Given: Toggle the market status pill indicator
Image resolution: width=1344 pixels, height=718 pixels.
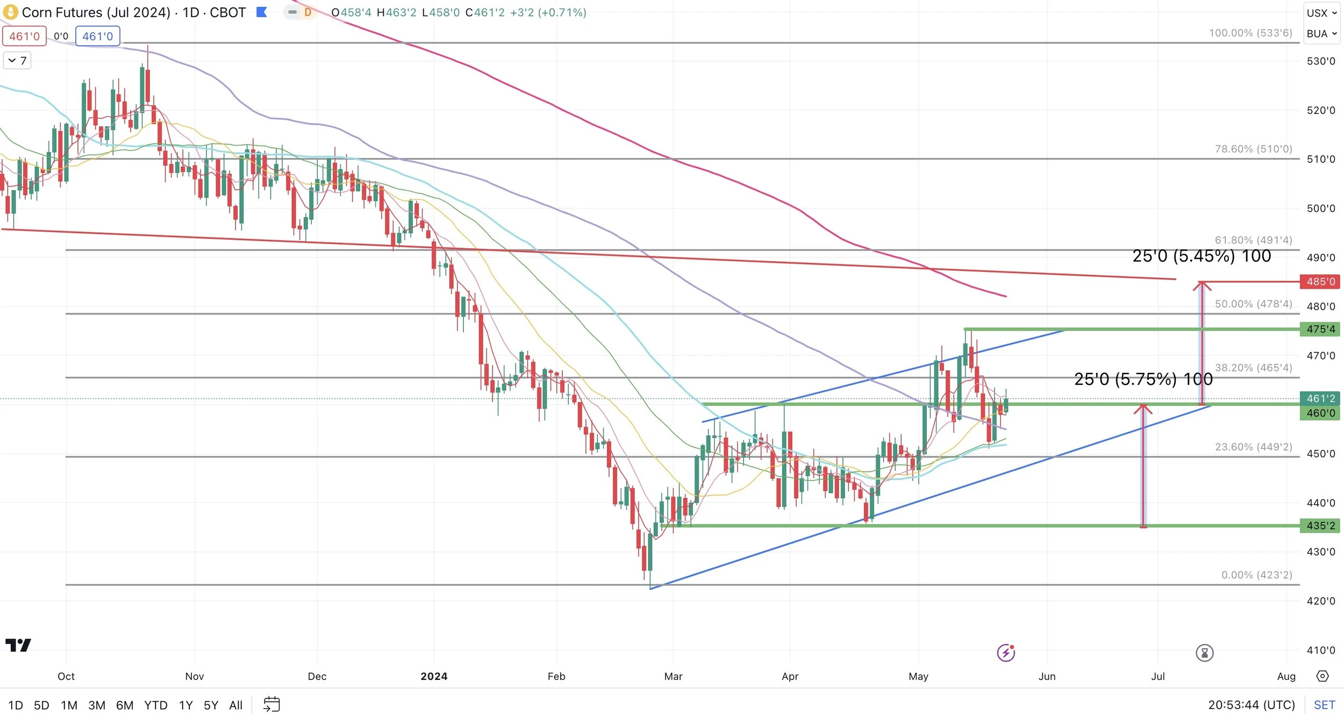Looking at the screenshot, I should 292,12.
